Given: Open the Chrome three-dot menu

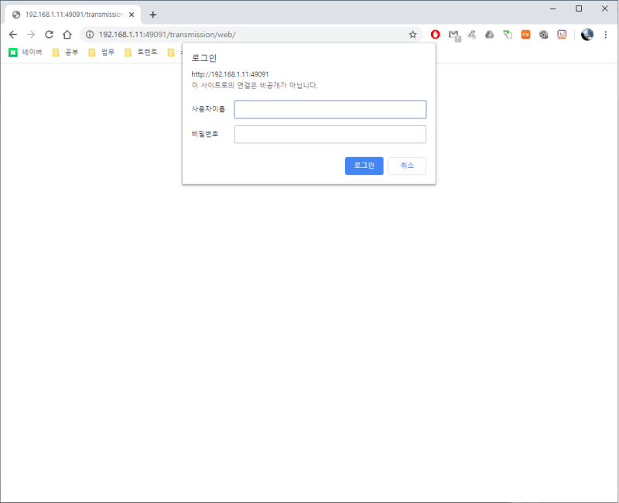Looking at the screenshot, I should coord(604,34).
